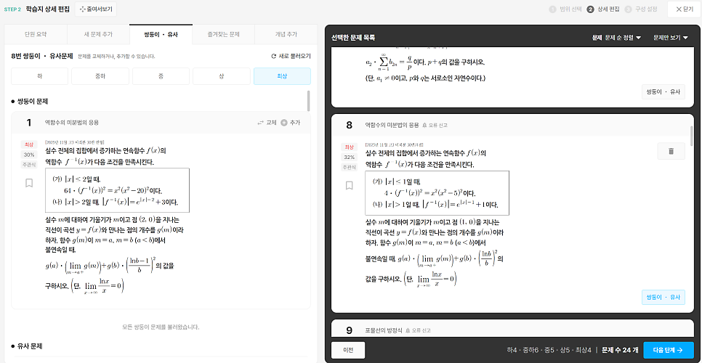
Task: Select the 중 difficulty filter
Action: click(x=161, y=76)
